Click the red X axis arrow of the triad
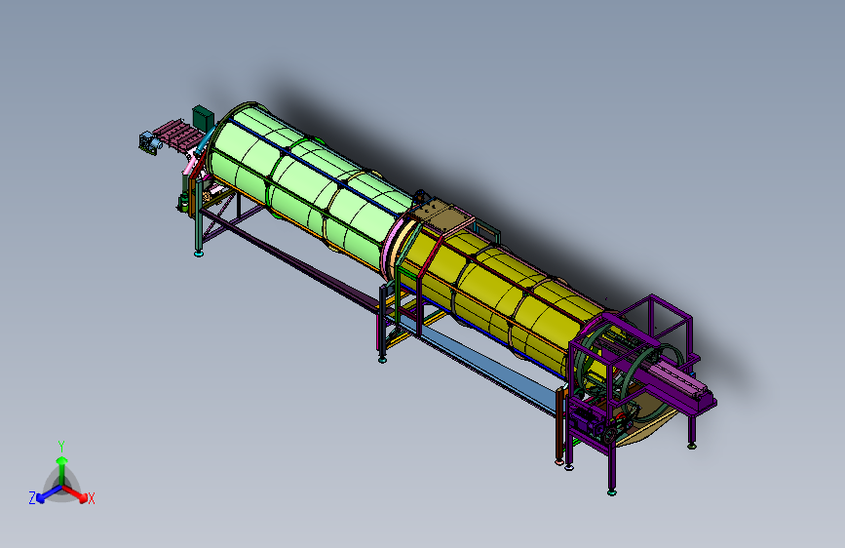The width and height of the screenshot is (845, 548). coord(76,493)
